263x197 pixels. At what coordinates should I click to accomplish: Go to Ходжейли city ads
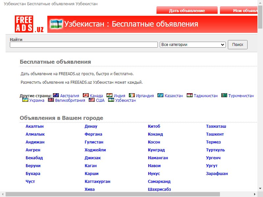95,150
